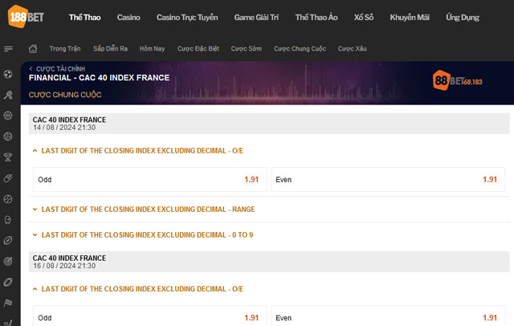Screen dimensions: 514x326
Task: Switch to Cược Đặc Biệt tab
Action: (198, 49)
